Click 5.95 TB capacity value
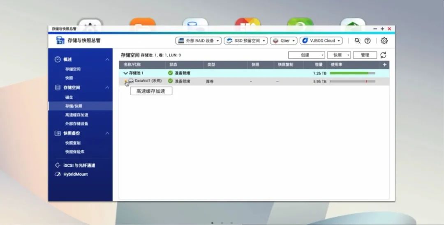444x225 pixels. [320, 81]
